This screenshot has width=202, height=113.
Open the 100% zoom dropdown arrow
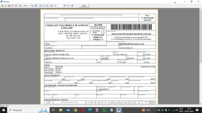pyautogui.click(x=29, y=6)
